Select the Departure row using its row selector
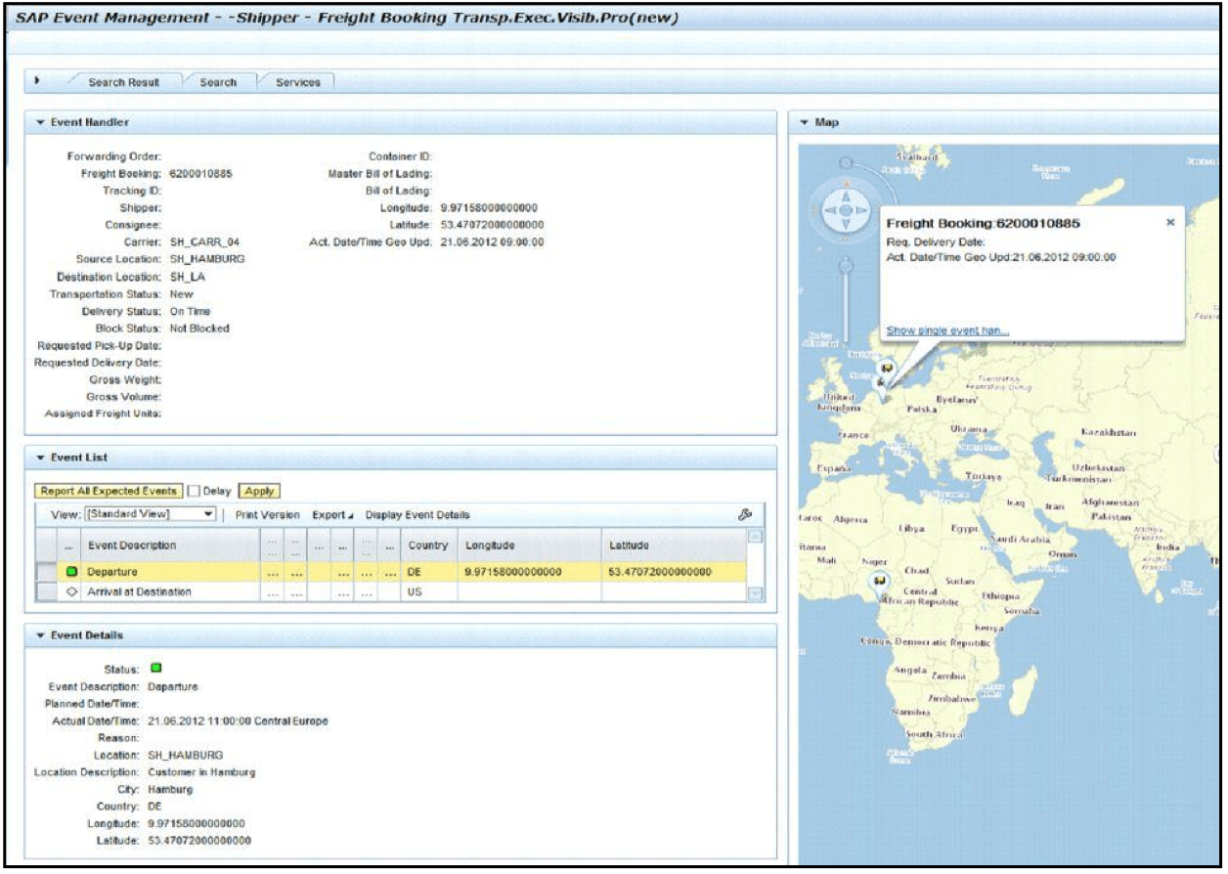The image size is (1228, 874). pos(45,572)
